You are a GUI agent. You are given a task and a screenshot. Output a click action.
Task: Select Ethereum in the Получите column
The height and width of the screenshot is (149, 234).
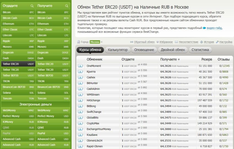pyautogui.click(x=53, y=24)
